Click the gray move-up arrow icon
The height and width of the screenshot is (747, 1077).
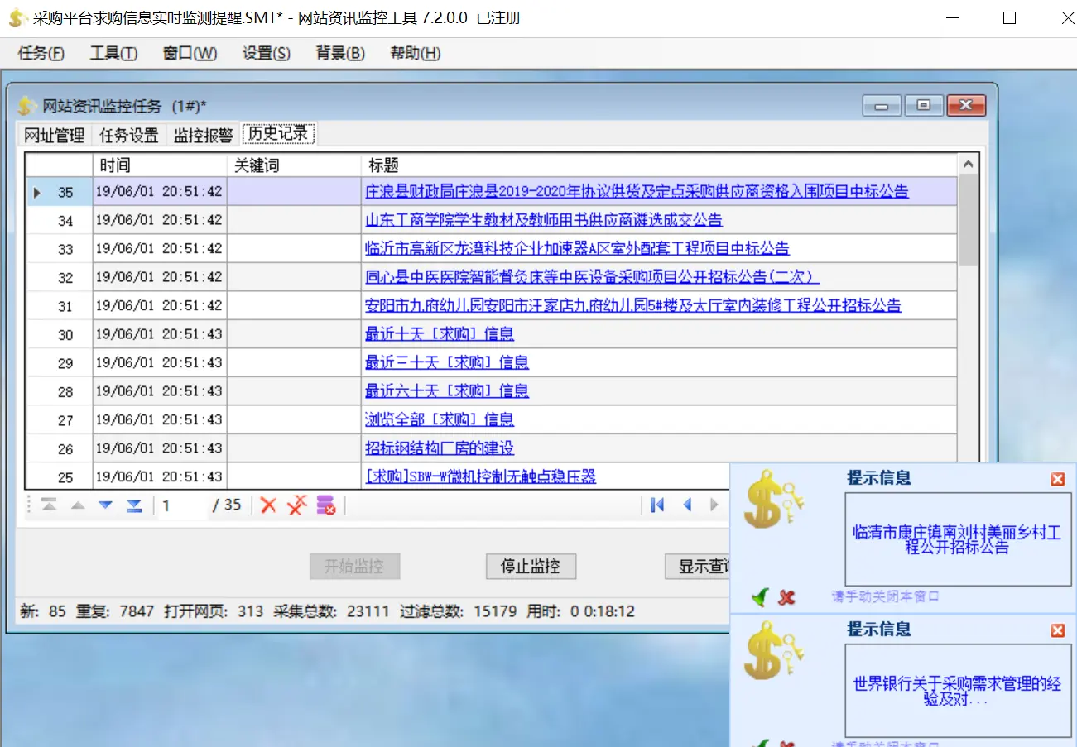tap(78, 505)
